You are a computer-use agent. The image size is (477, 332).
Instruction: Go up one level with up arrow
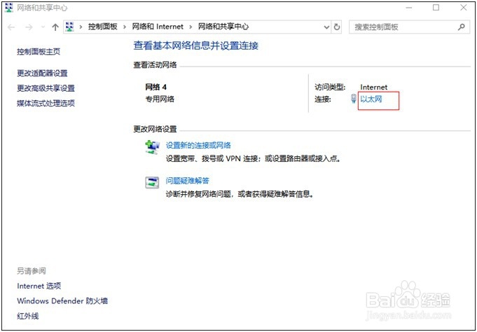(x=55, y=27)
